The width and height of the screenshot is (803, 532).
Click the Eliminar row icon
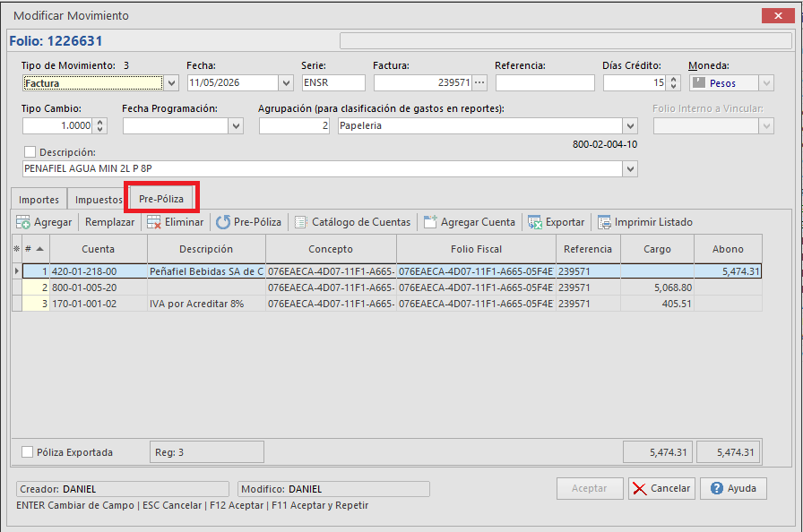tap(153, 222)
